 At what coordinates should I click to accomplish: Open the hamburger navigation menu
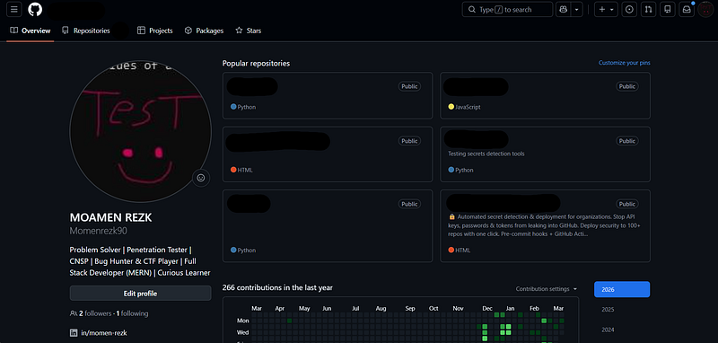[x=13, y=9]
